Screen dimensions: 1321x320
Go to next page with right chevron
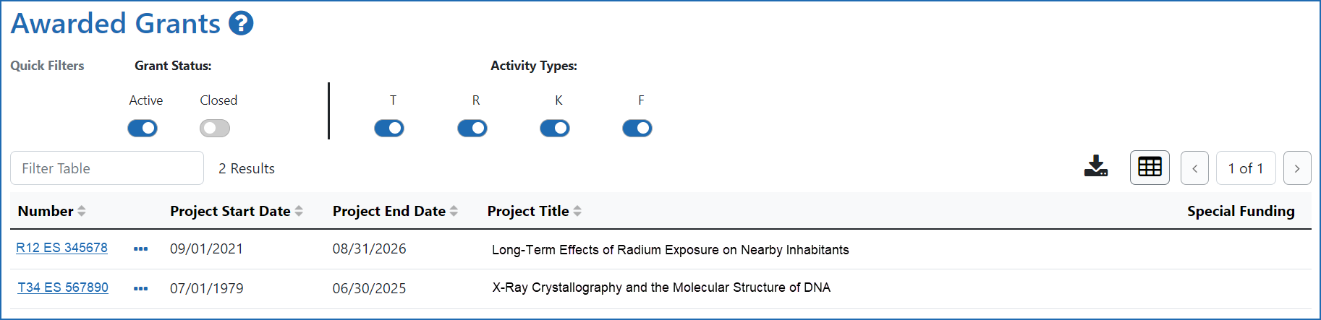[x=1297, y=168]
